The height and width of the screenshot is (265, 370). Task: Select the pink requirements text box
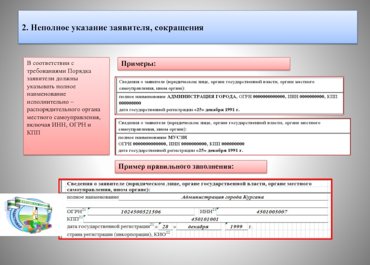pyautogui.click(x=67, y=106)
